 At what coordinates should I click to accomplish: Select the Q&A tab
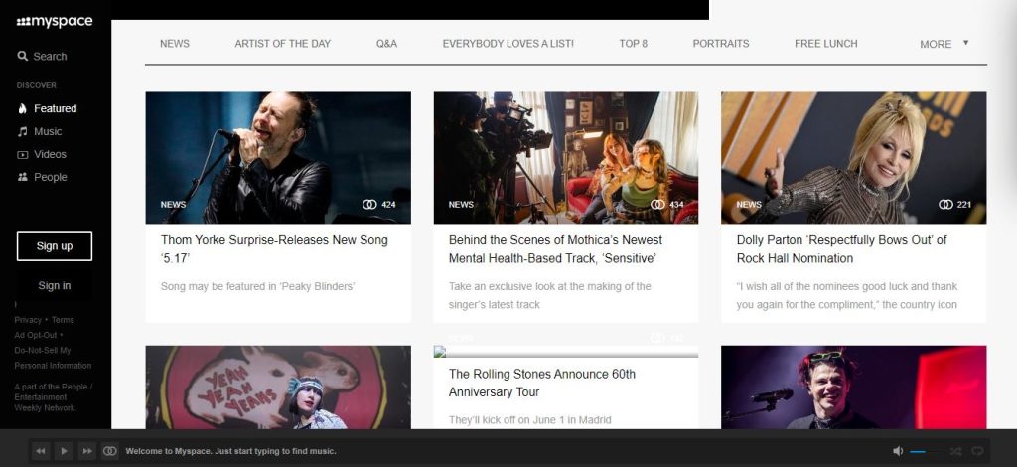(x=386, y=44)
